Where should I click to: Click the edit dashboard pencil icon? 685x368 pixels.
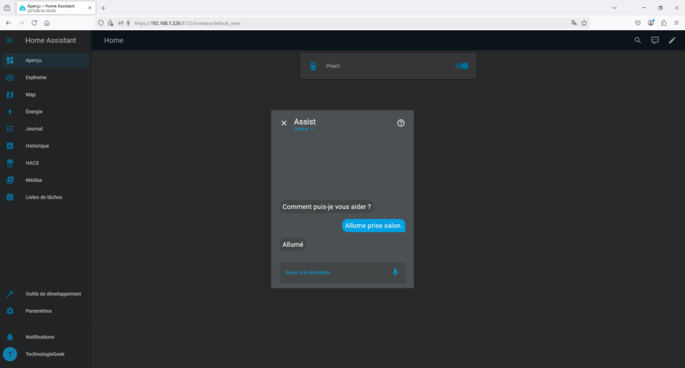pyautogui.click(x=672, y=40)
